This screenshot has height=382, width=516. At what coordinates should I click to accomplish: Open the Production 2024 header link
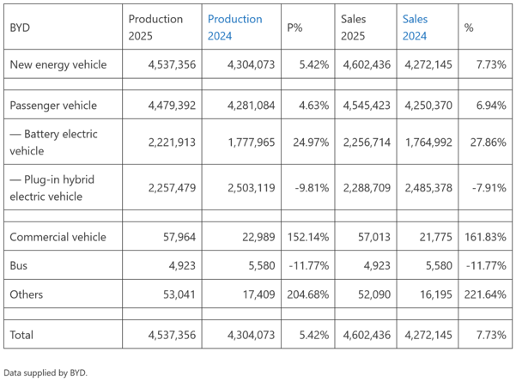pos(234,27)
